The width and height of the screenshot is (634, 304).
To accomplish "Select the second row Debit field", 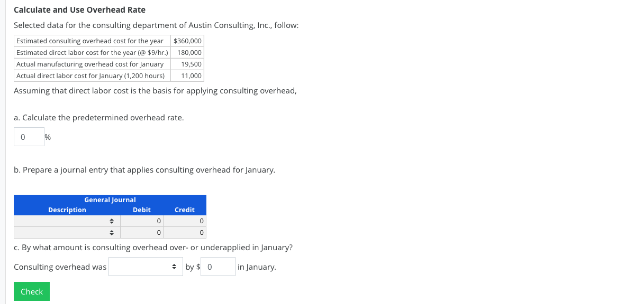I will (x=142, y=232).
